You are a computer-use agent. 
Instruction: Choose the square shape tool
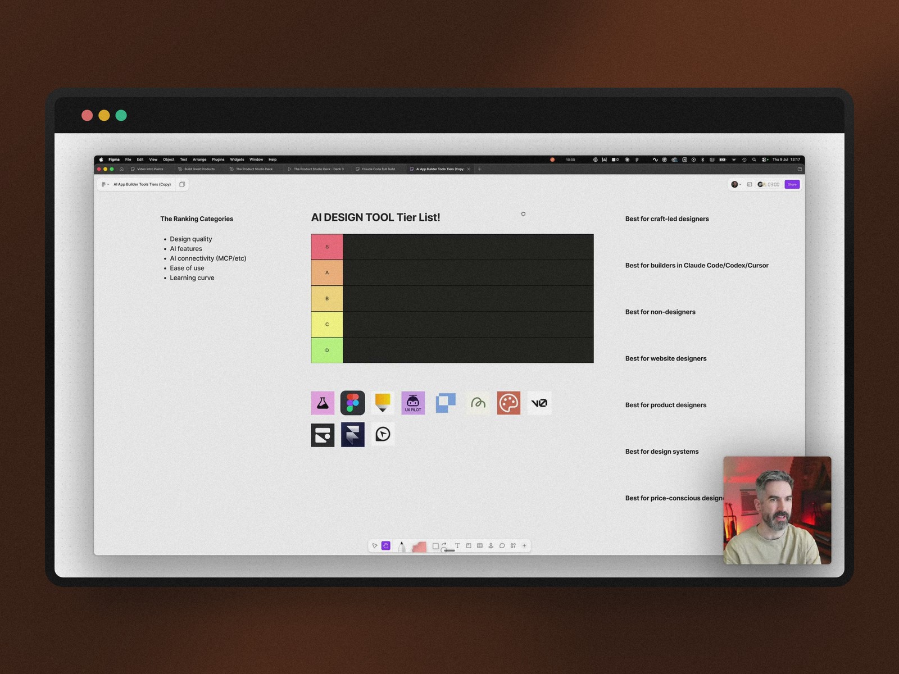435,546
